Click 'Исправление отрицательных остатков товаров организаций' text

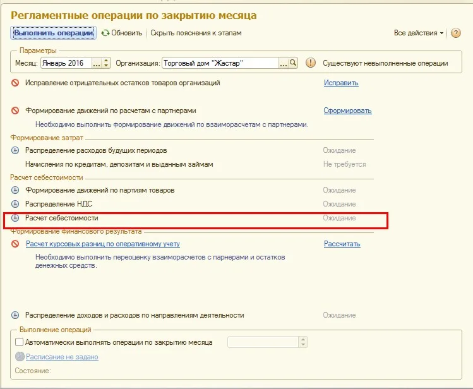click(123, 83)
